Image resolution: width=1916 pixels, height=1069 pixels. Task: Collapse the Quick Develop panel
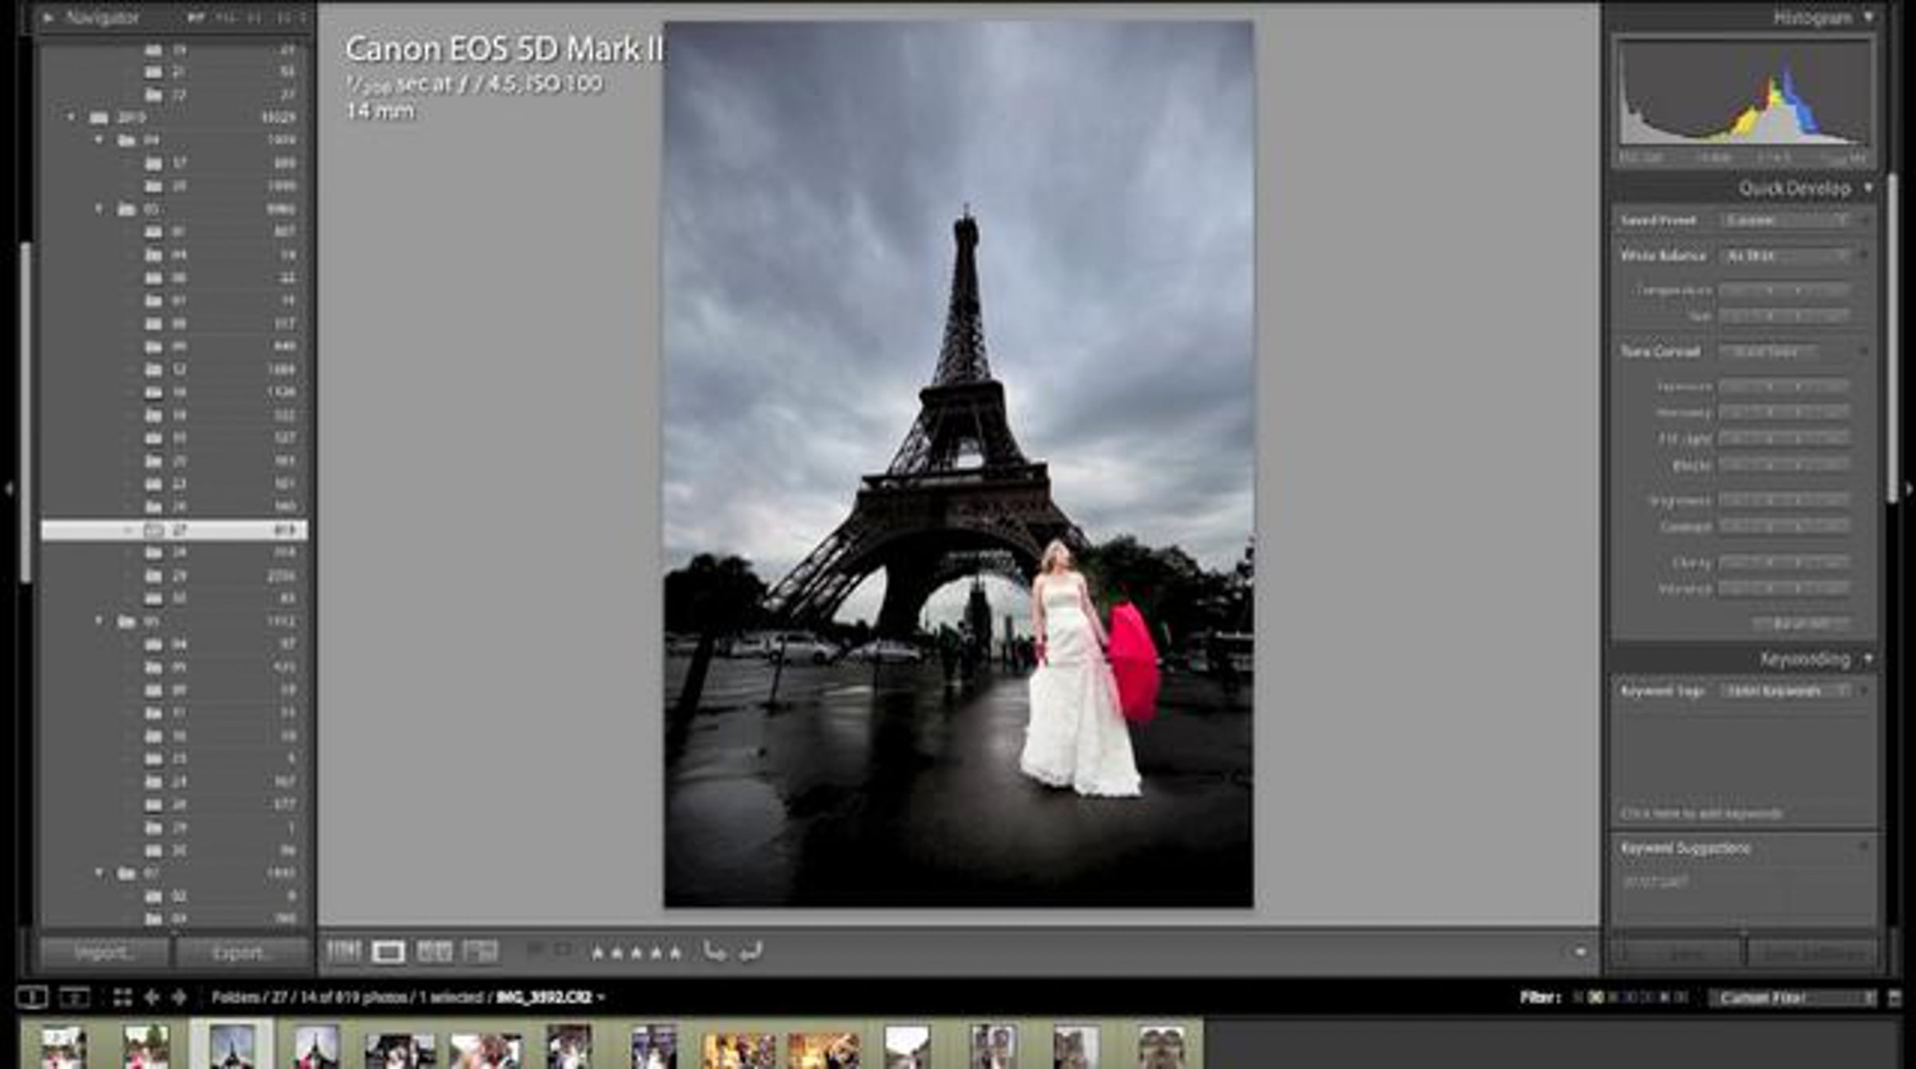1868,188
